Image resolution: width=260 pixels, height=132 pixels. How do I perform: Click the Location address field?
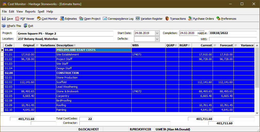point(65,39)
